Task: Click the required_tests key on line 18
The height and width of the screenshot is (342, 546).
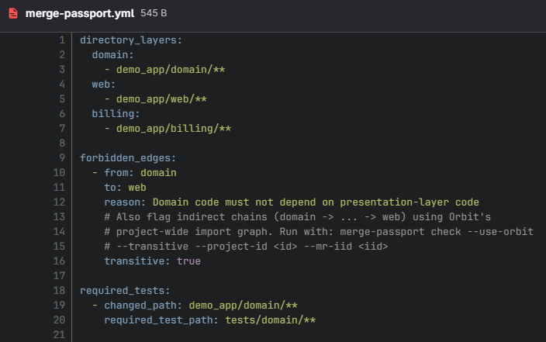Action: click(x=125, y=291)
